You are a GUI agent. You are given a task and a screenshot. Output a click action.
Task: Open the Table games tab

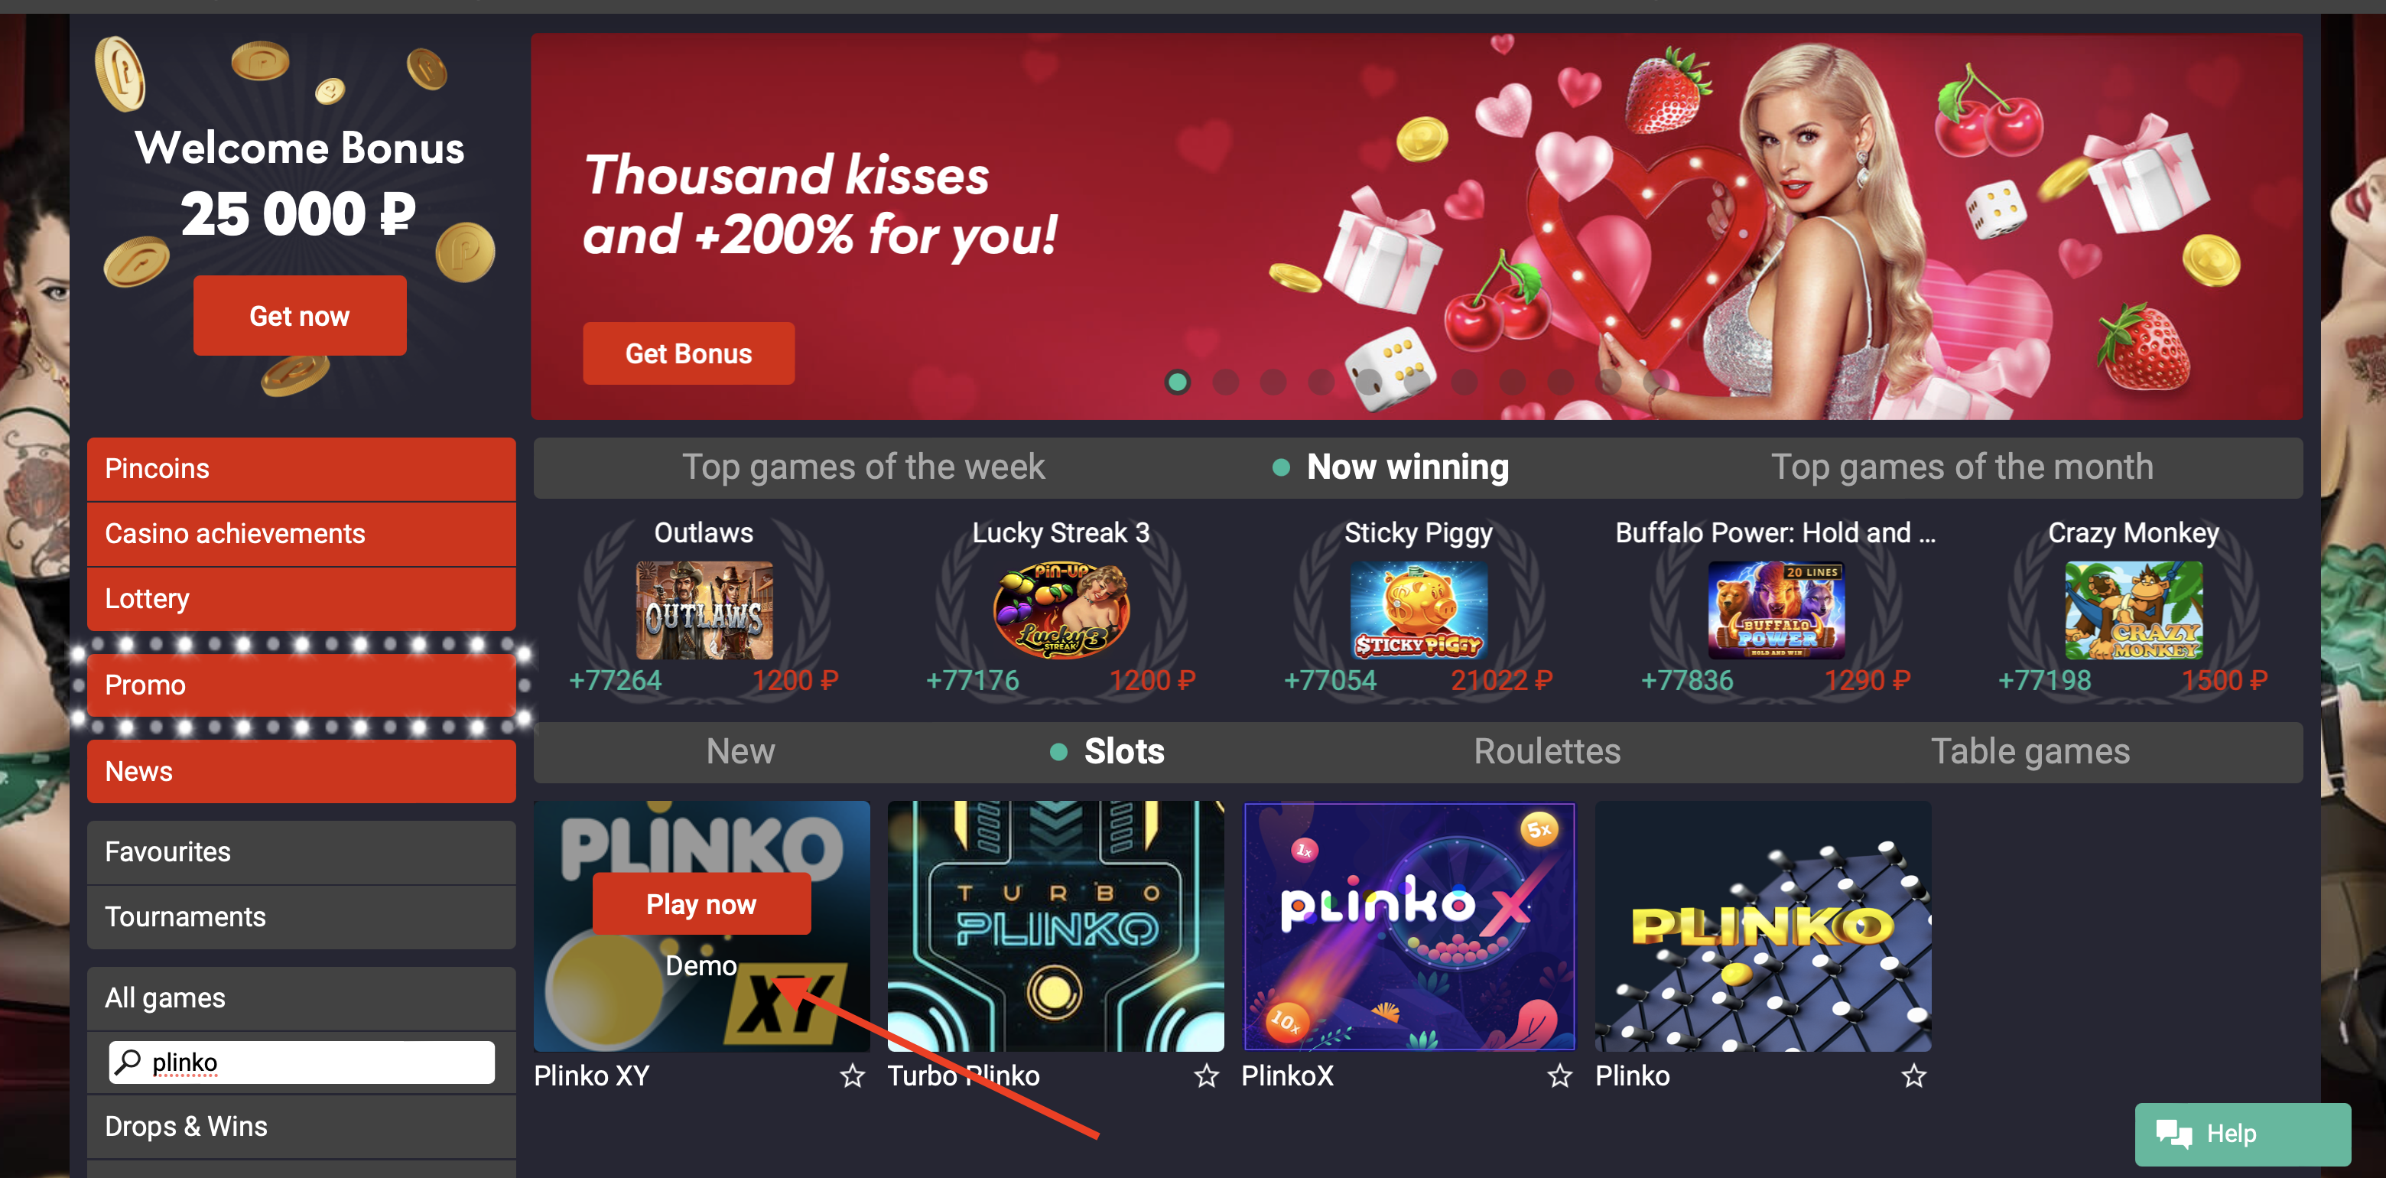coord(2030,752)
